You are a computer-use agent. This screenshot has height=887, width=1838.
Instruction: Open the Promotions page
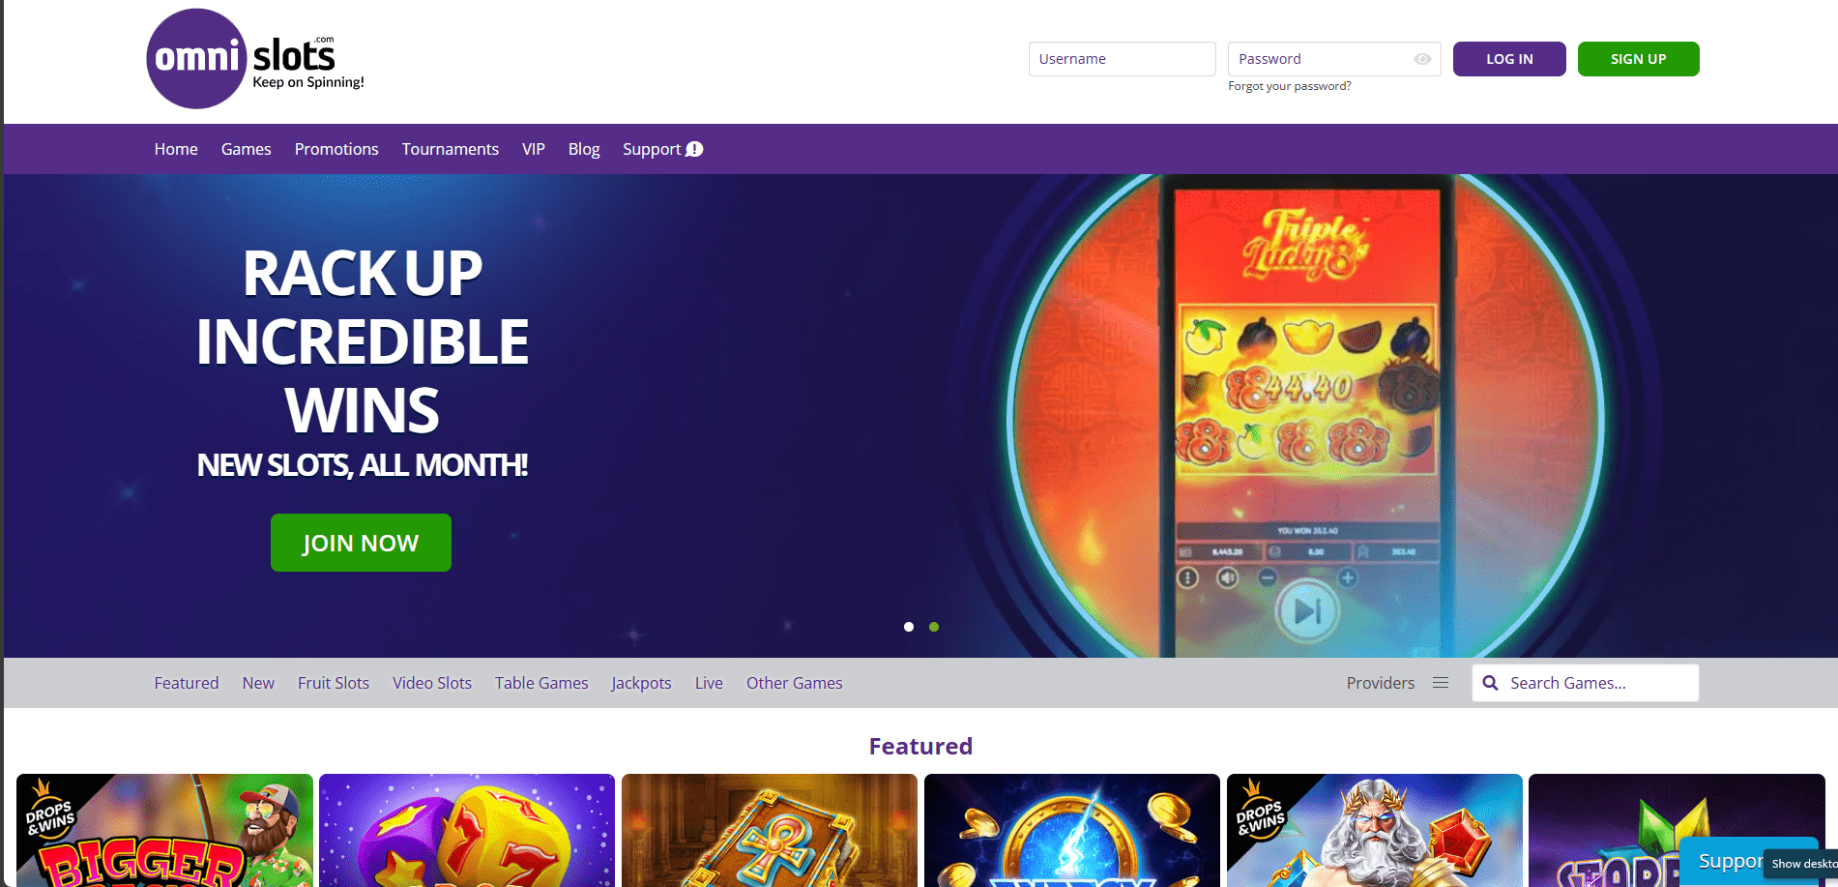click(x=336, y=149)
